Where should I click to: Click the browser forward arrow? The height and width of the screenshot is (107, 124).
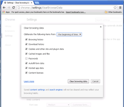click(x=9, y=8)
